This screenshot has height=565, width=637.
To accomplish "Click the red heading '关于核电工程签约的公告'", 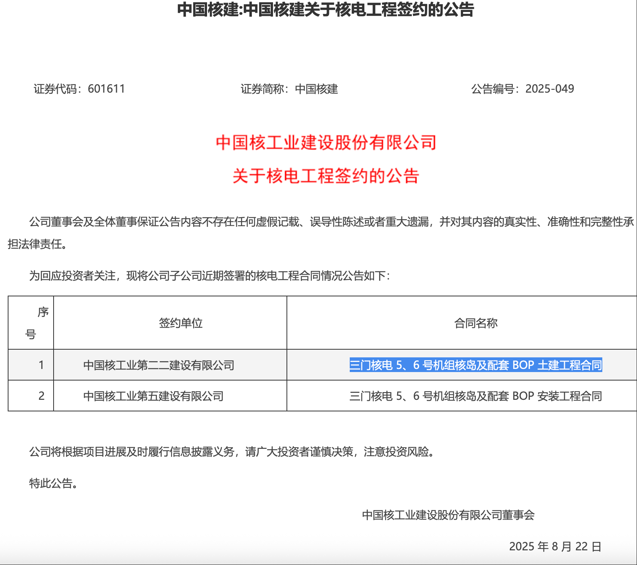I will coord(326,176).
